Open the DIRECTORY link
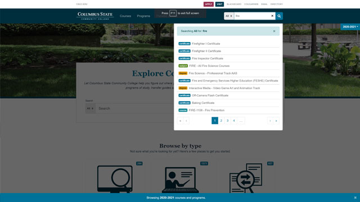This screenshot has height=202, width=360. 277,4
